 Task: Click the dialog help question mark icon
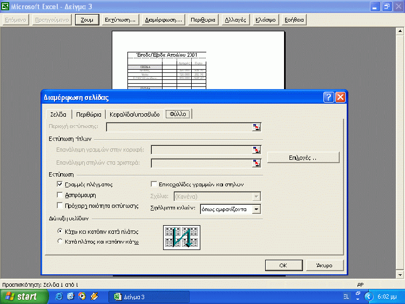coord(328,97)
